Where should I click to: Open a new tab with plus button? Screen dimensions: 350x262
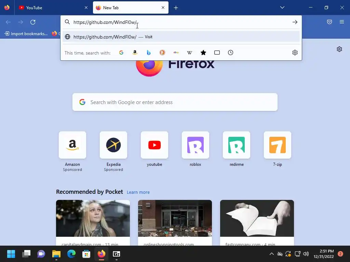click(x=176, y=8)
